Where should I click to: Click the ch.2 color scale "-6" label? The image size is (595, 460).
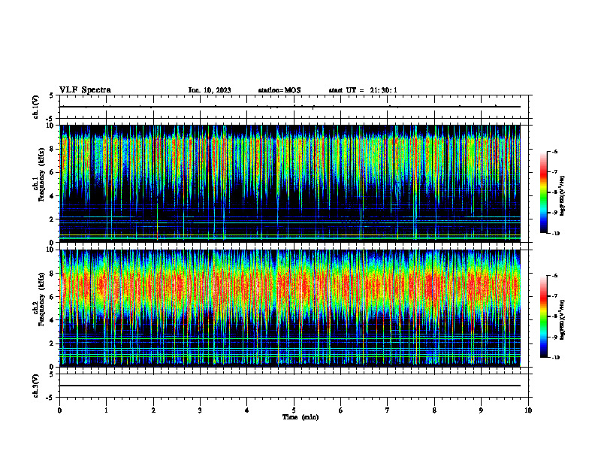[x=554, y=276]
